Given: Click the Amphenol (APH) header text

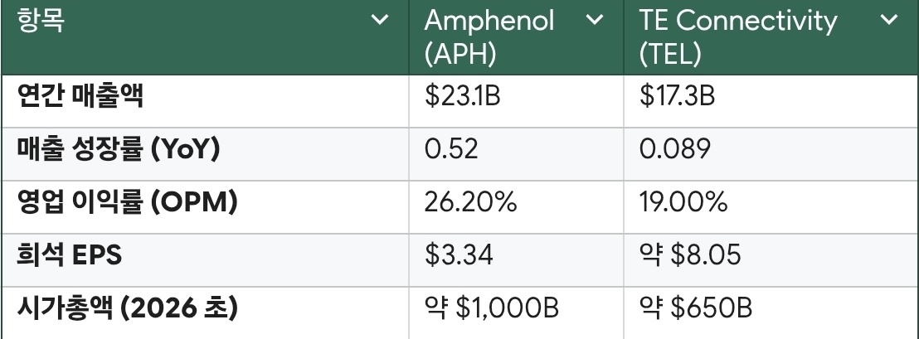Looking at the screenshot, I should tap(489, 37).
